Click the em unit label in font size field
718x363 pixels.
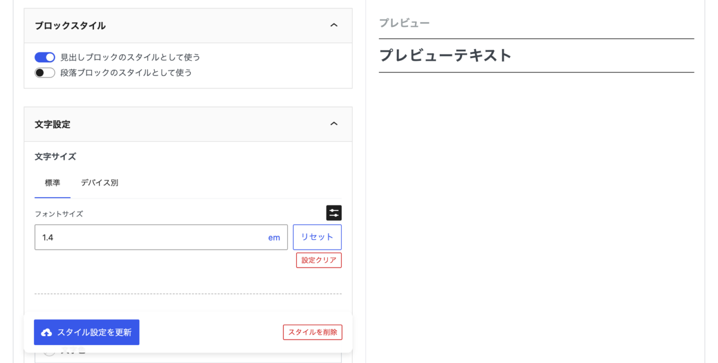pyautogui.click(x=274, y=238)
